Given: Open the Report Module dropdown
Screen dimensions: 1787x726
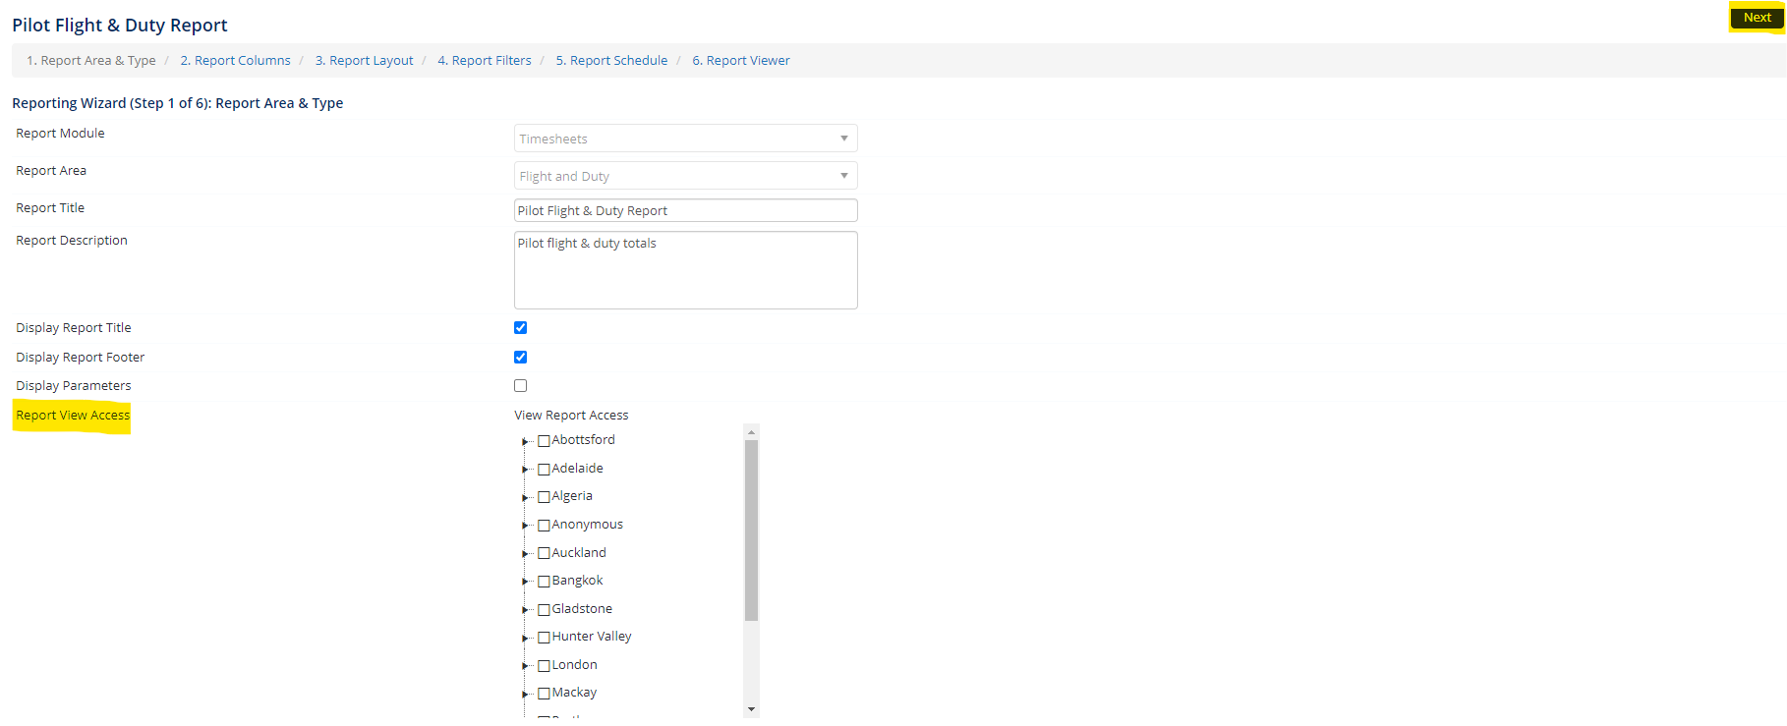Looking at the screenshot, I should point(685,139).
